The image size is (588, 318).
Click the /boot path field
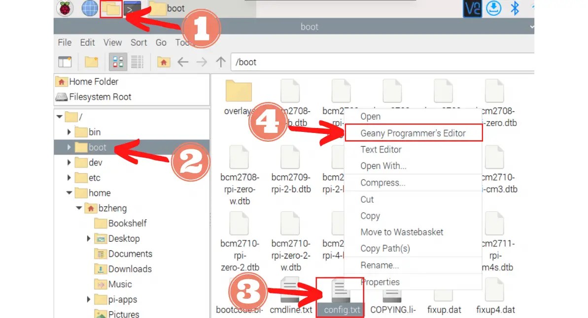tap(382, 62)
